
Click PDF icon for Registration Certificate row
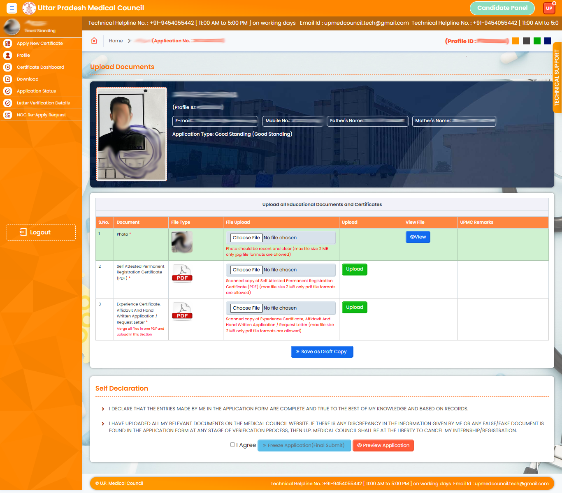pos(182,273)
